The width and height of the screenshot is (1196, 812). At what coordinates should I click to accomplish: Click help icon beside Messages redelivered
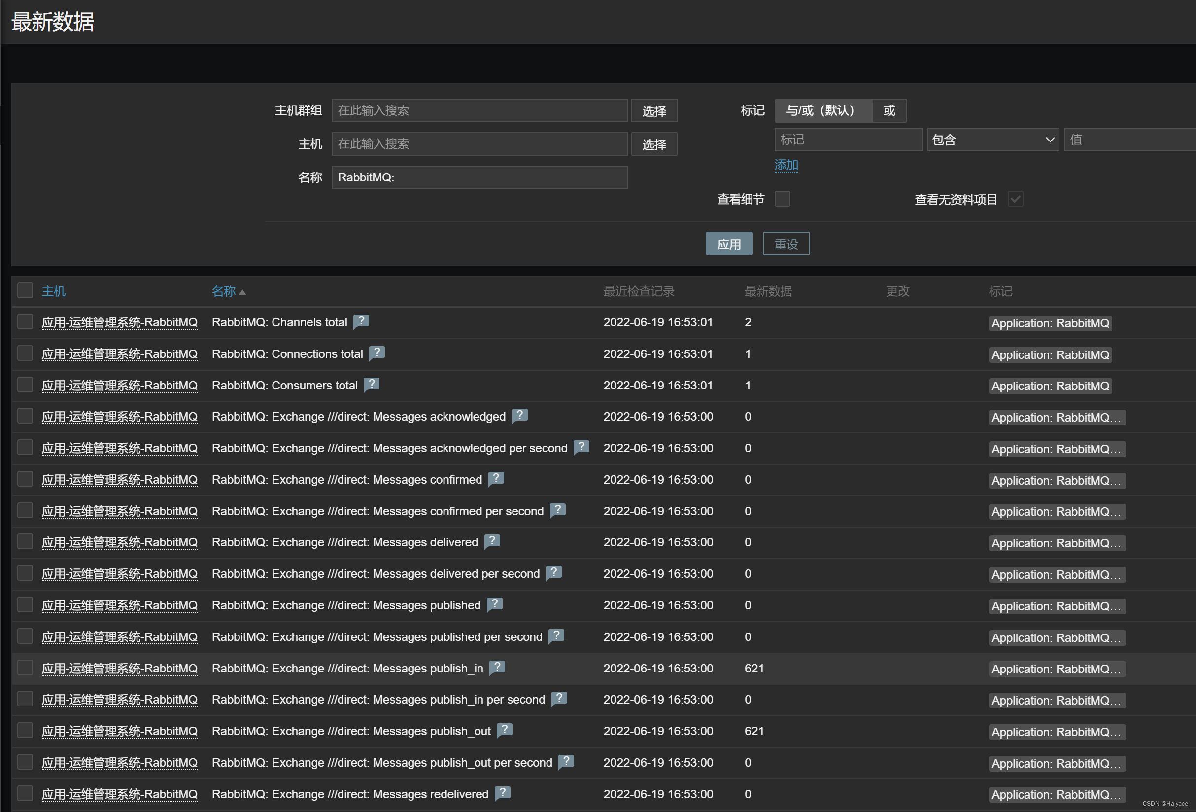coord(502,793)
